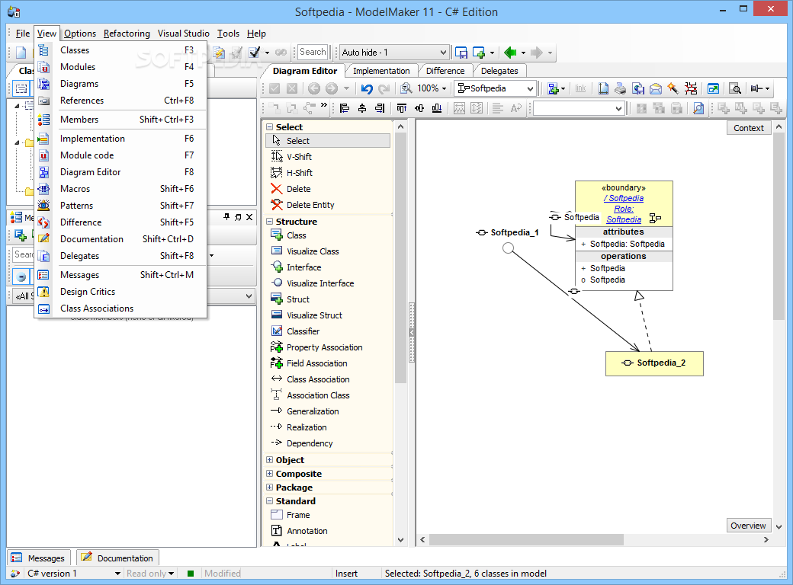
Task: Choose Diagram Editor in View menu
Action: click(x=120, y=172)
